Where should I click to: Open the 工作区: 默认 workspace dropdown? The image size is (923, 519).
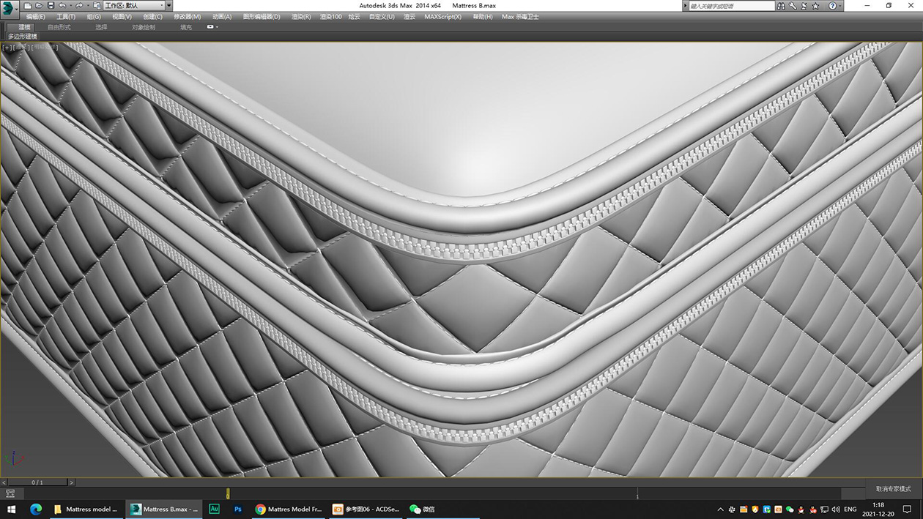tap(133, 6)
